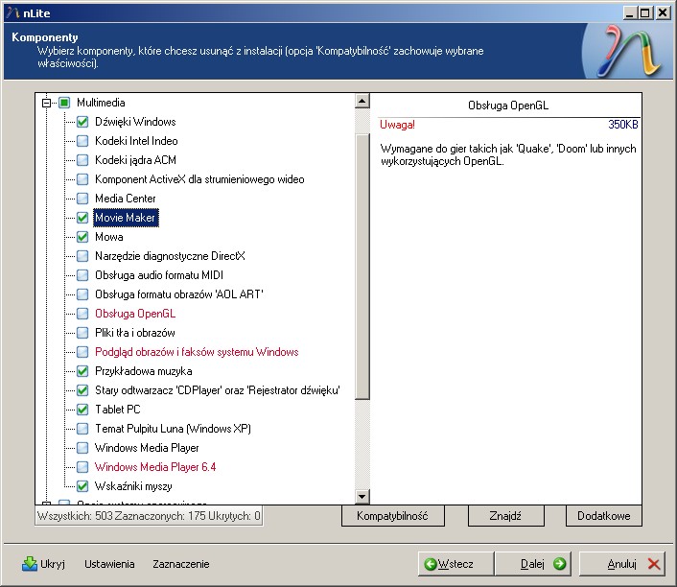Check the Pliki tła i obrazów checkbox
Image resolution: width=677 pixels, height=587 pixels.
(82, 333)
